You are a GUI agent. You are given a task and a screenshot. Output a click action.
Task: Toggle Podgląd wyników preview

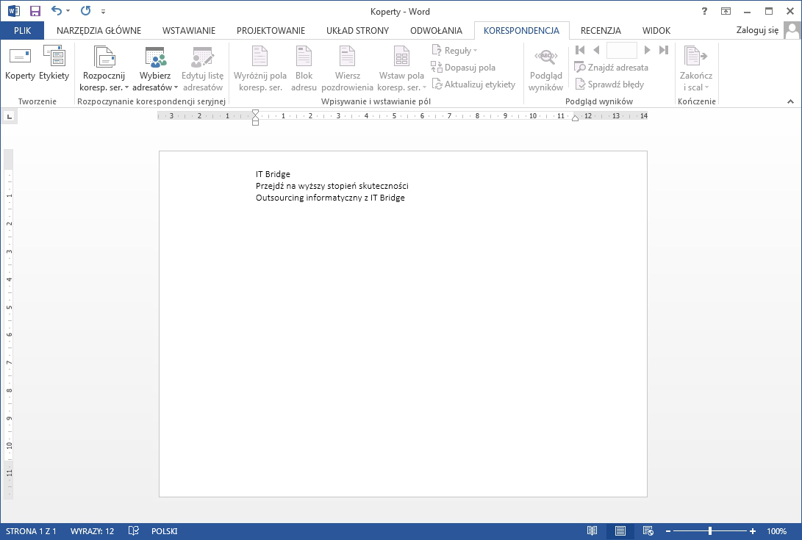click(x=545, y=69)
